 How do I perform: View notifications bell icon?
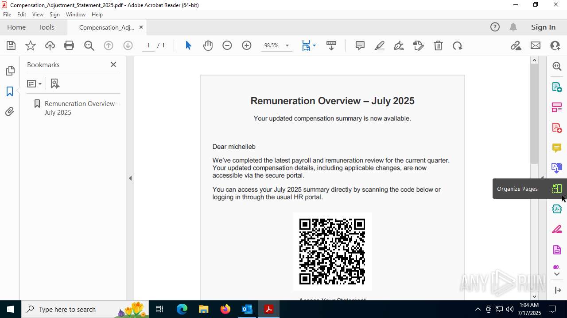click(x=513, y=27)
